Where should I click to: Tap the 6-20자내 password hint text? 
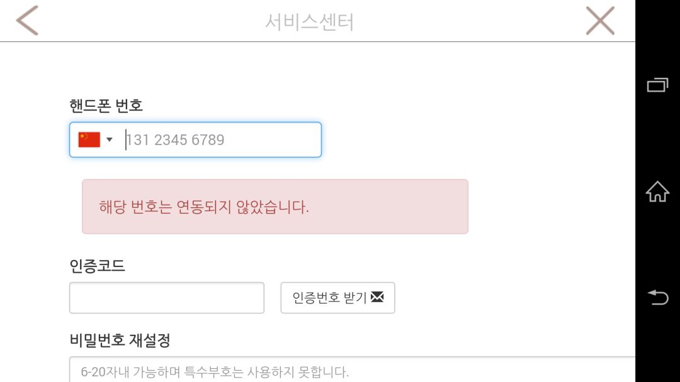click(x=214, y=372)
